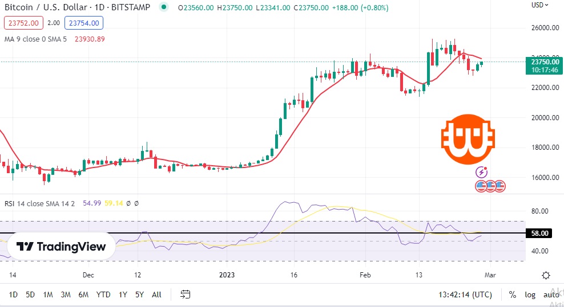Click the sell price 23752.00 button
Viewport: 564px width, 307px height.
[x=24, y=23]
